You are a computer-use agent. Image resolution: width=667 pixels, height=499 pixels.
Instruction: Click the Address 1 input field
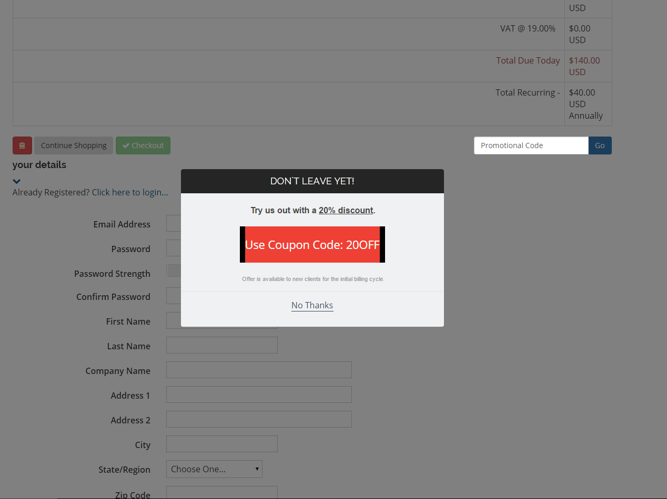(259, 394)
